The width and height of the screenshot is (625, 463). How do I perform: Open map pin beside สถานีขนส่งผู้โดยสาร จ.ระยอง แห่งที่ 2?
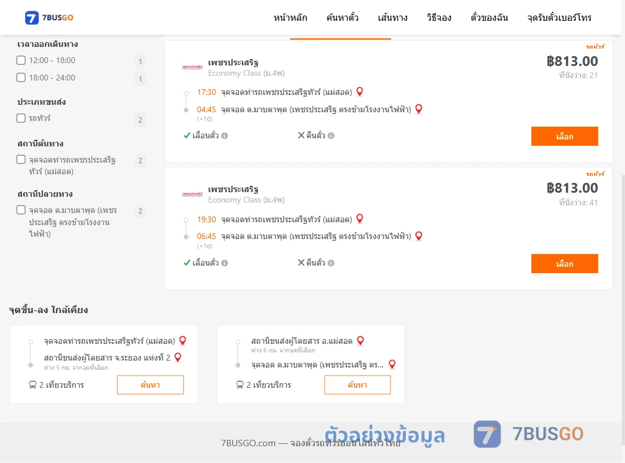click(x=178, y=357)
